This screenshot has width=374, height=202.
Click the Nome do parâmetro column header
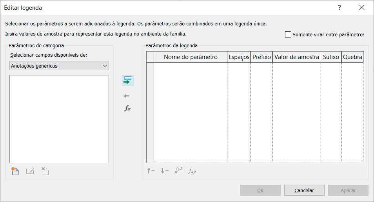coord(191,57)
